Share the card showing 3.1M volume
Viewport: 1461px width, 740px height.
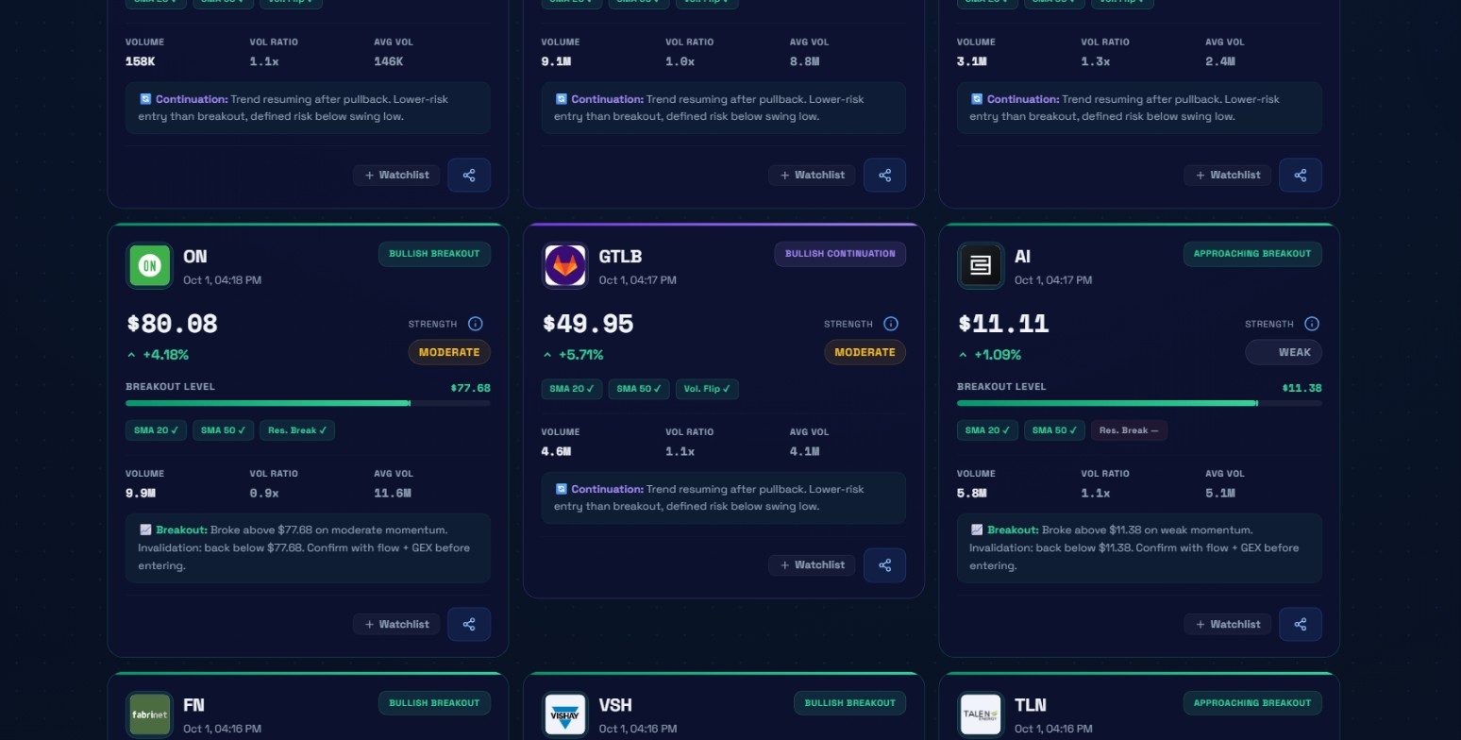(1301, 175)
